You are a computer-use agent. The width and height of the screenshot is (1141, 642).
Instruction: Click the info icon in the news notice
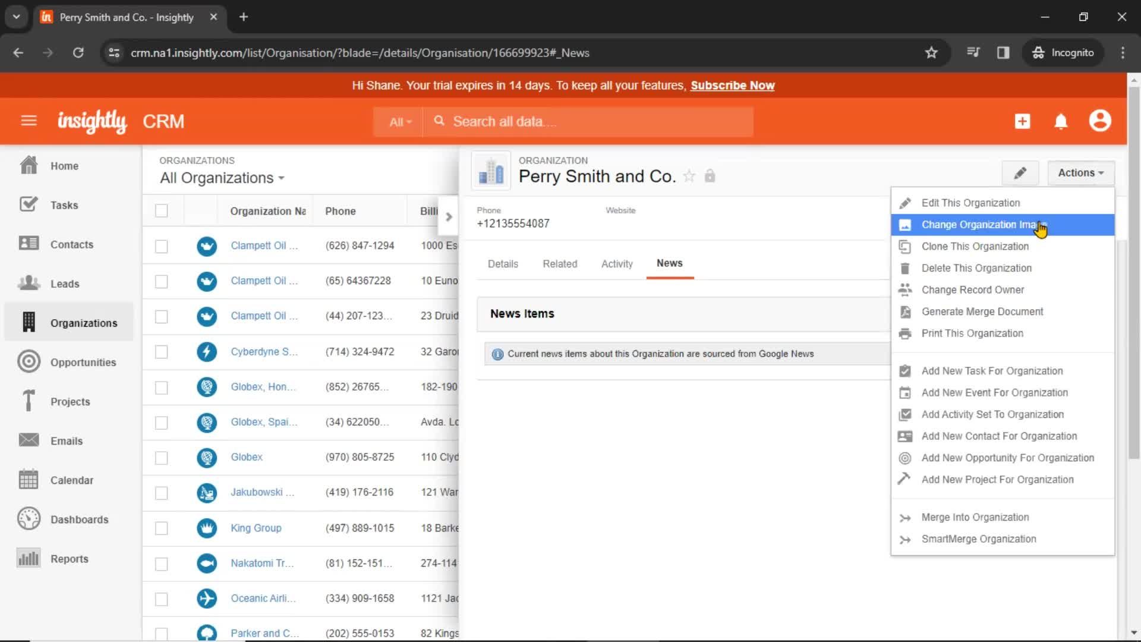tap(497, 354)
